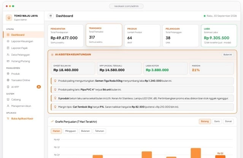The width and height of the screenshot is (243, 158).
Task: Click the orange AI badge next to AI HPP
Action: [x=39, y=87]
